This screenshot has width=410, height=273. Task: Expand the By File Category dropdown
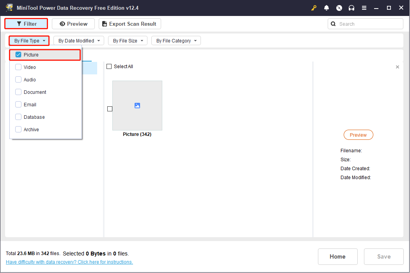(x=176, y=41)
